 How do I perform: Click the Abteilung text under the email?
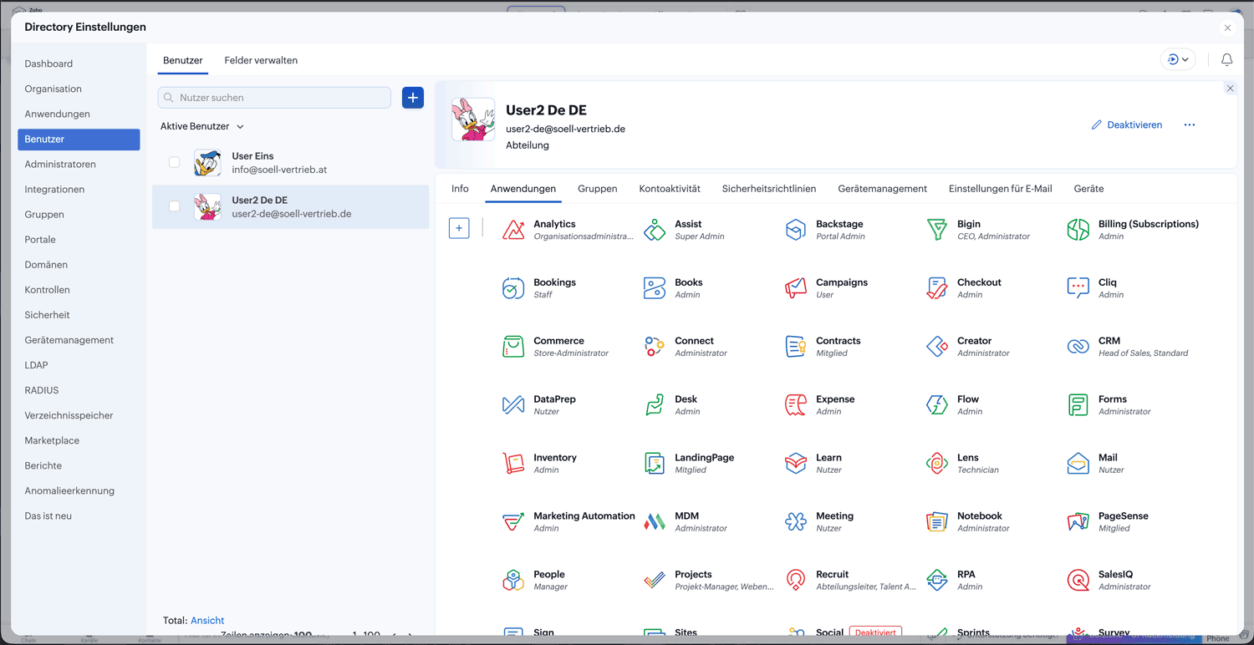point(528,145)
